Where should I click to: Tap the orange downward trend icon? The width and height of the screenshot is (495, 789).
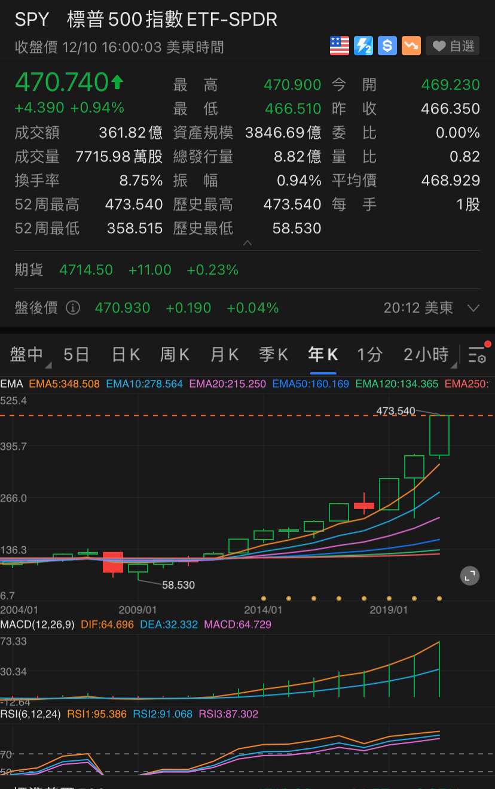[x=411, y=45]
